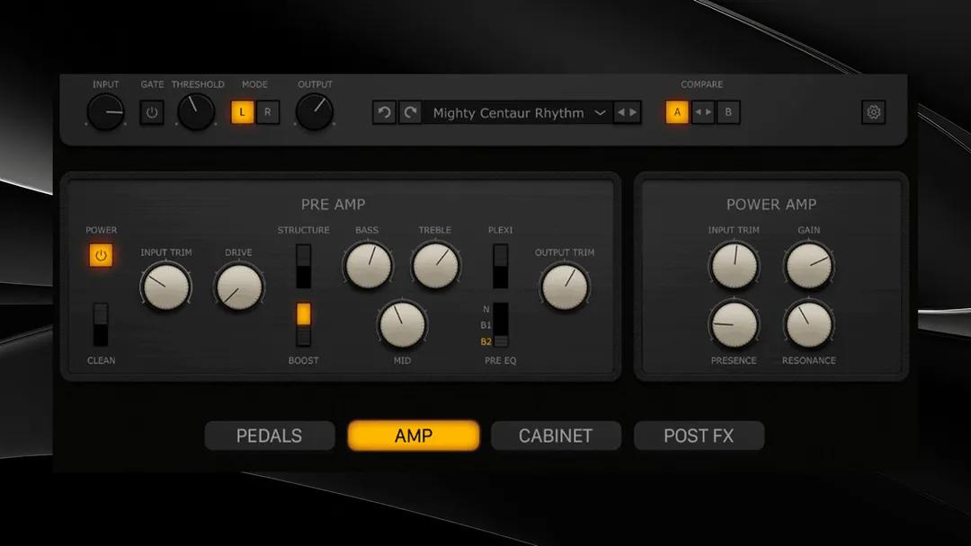Viewport: 971px width, 546px height.
Task: Disable the Boost switch
Action: pyautogui.click(x=303, y=314)
